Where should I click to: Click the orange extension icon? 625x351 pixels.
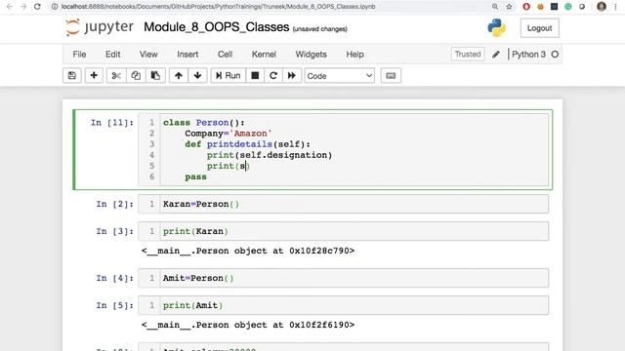click(540, 7)
